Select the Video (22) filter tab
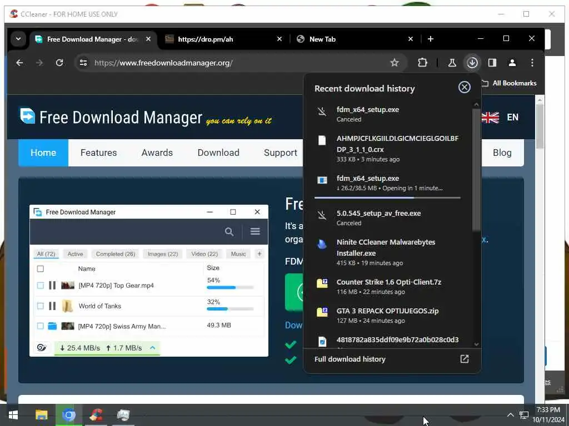This screenshot has height=426, width=569. point(204,254)
